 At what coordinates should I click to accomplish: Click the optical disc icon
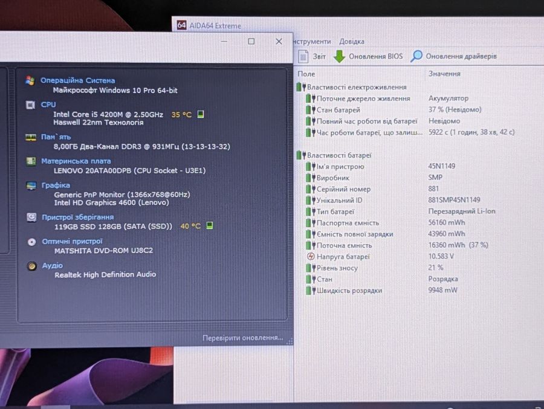(x=32, y=242)
